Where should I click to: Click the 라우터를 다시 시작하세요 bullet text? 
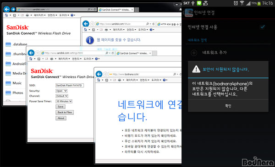142,152
